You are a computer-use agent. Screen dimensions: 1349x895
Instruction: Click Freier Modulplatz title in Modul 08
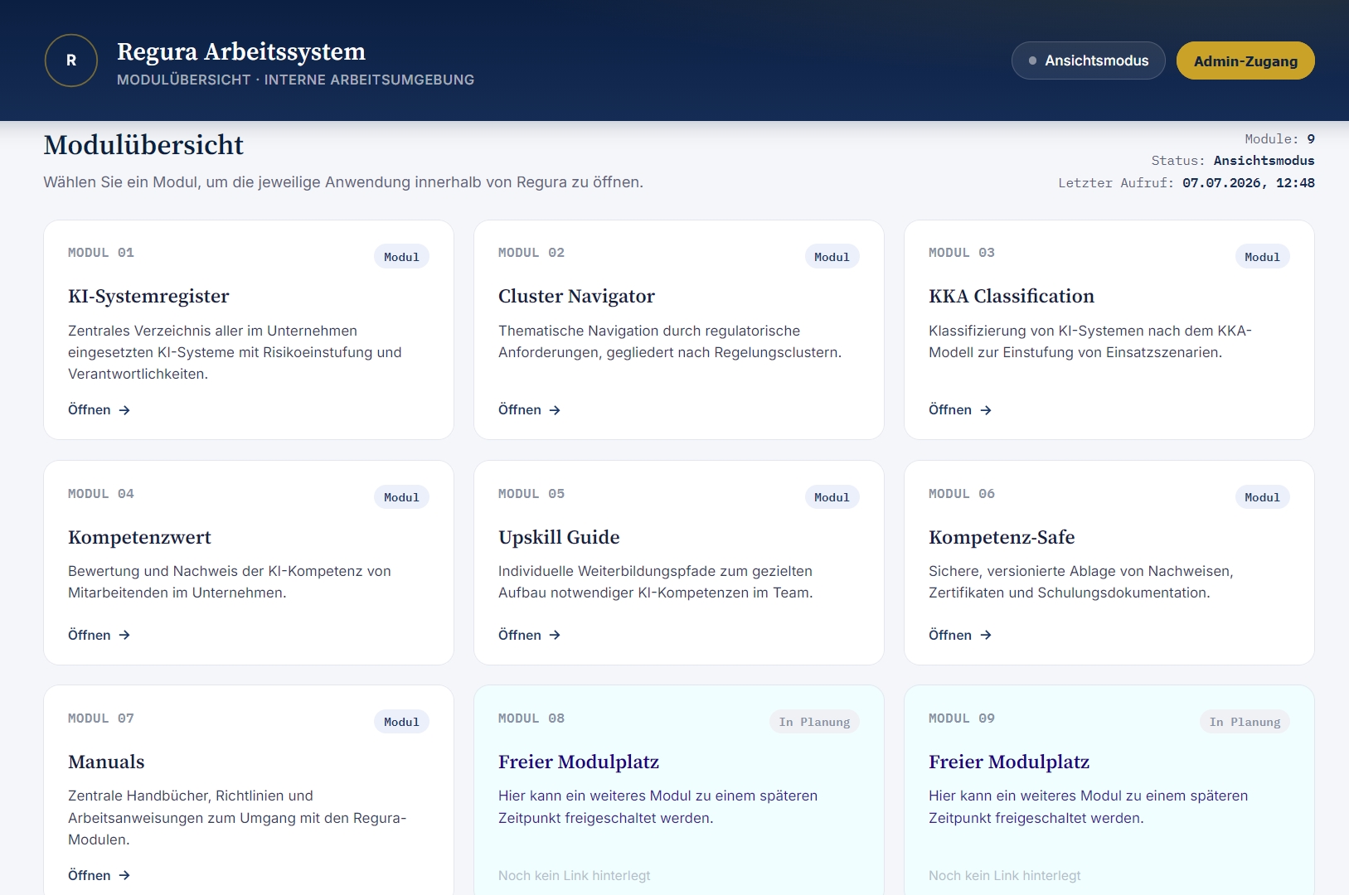pos(579,762)
